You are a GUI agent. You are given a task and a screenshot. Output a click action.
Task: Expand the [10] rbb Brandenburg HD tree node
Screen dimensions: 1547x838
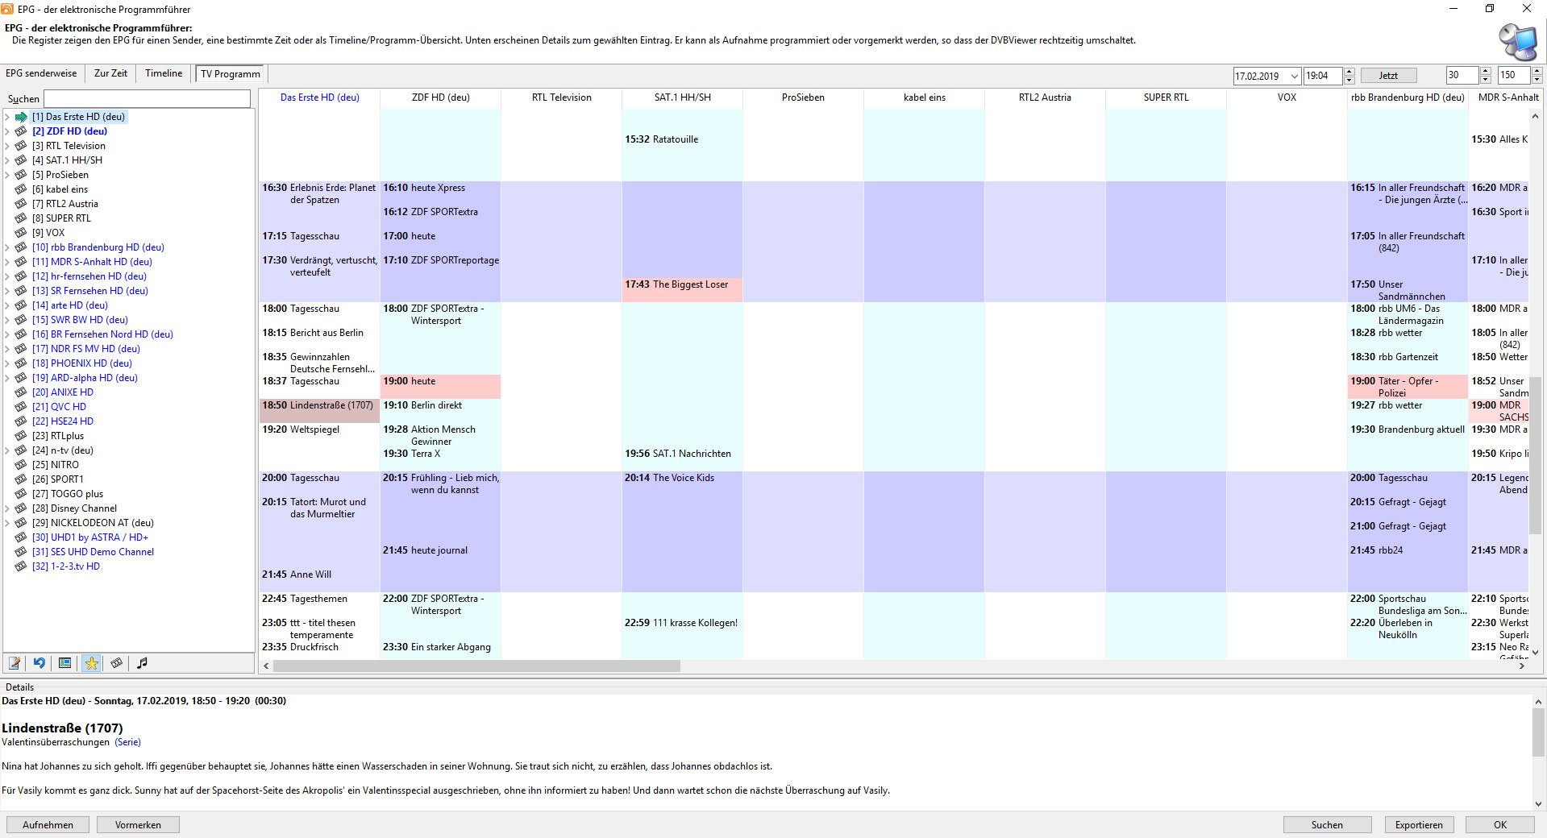click(7, 247)
